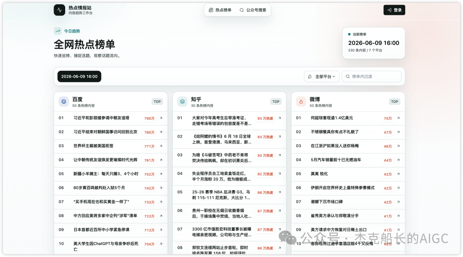Open external link arrow for 买手机现在也和买黄金一样了
463x257 pixels.
pyautogui.click(x=161, y=202)
